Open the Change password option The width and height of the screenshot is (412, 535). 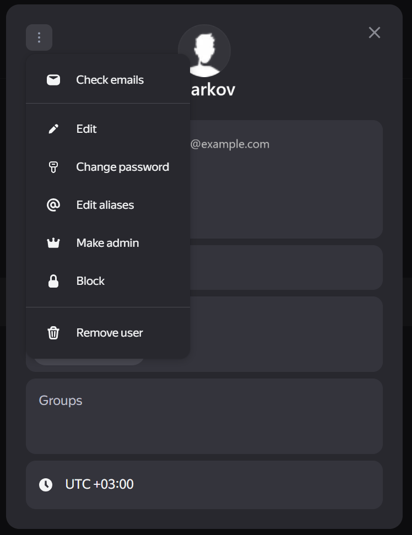click(x=122, y=167)
